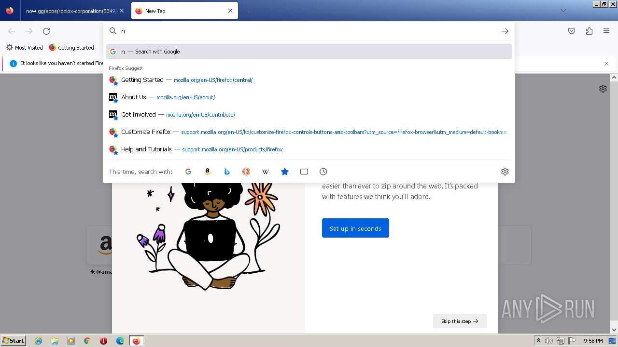Switch to the now.gg roblox tab
The height and width of the screenshot is (347, 618).
71,11
